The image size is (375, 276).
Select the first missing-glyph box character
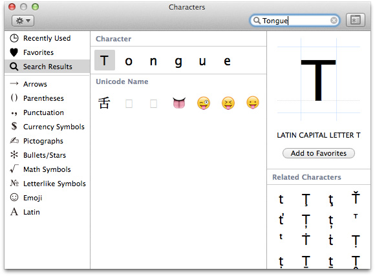(129, 104)
